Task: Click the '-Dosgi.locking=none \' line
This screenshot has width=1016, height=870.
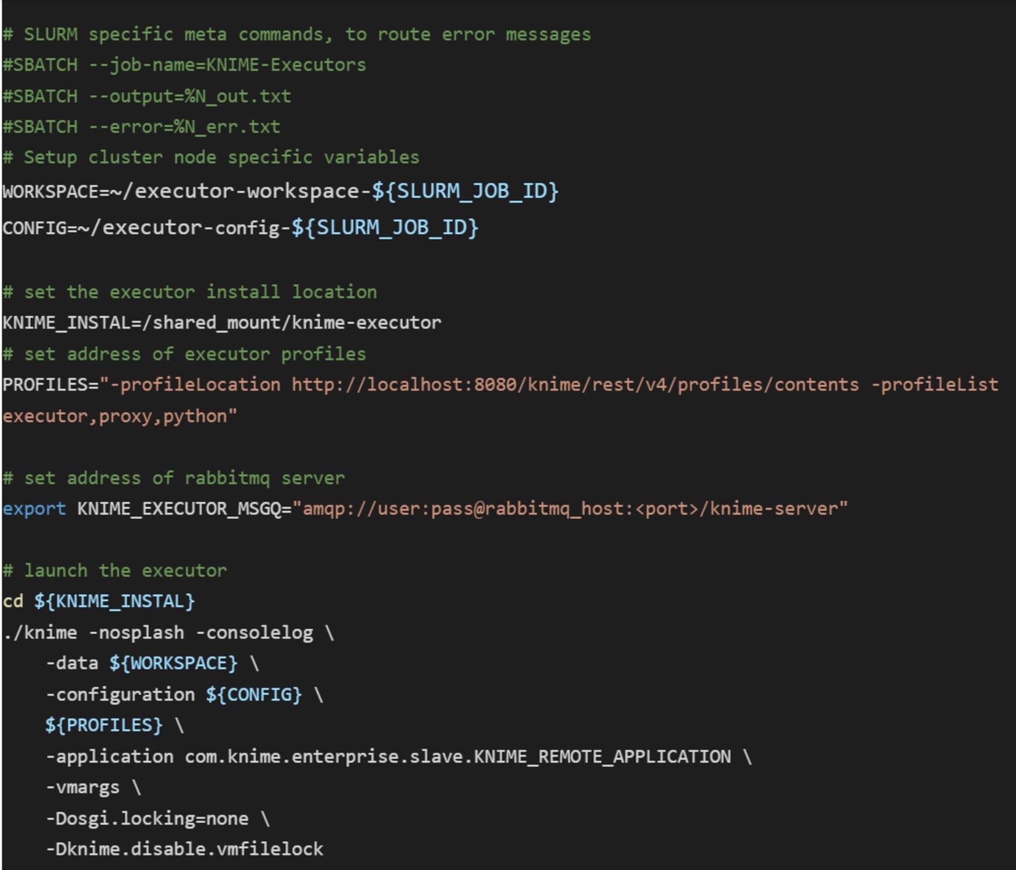Action: point(157,818)
